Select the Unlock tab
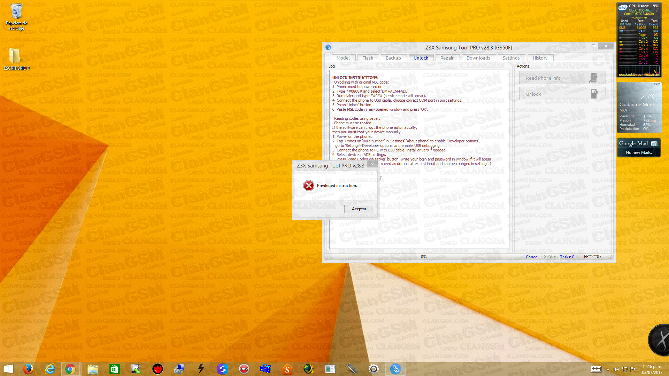 point(421,58)
